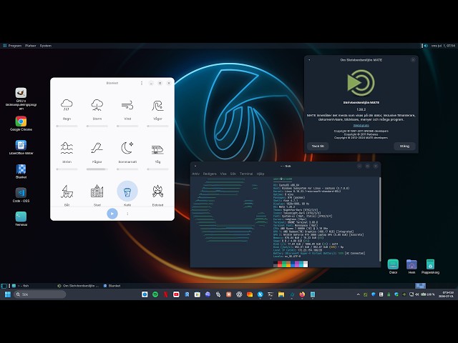Click the show desktop button in MATE bottom panel
The image size is (458, 343).
point(4,286)
